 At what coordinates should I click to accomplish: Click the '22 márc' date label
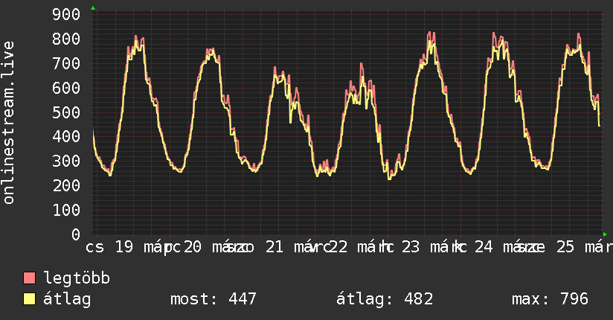pyautogui.click(x=362, y=247)
